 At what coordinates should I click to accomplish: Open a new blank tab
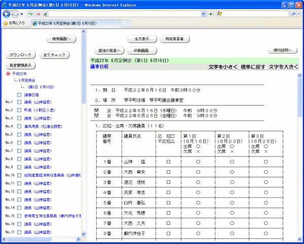[x=126, y=24]
